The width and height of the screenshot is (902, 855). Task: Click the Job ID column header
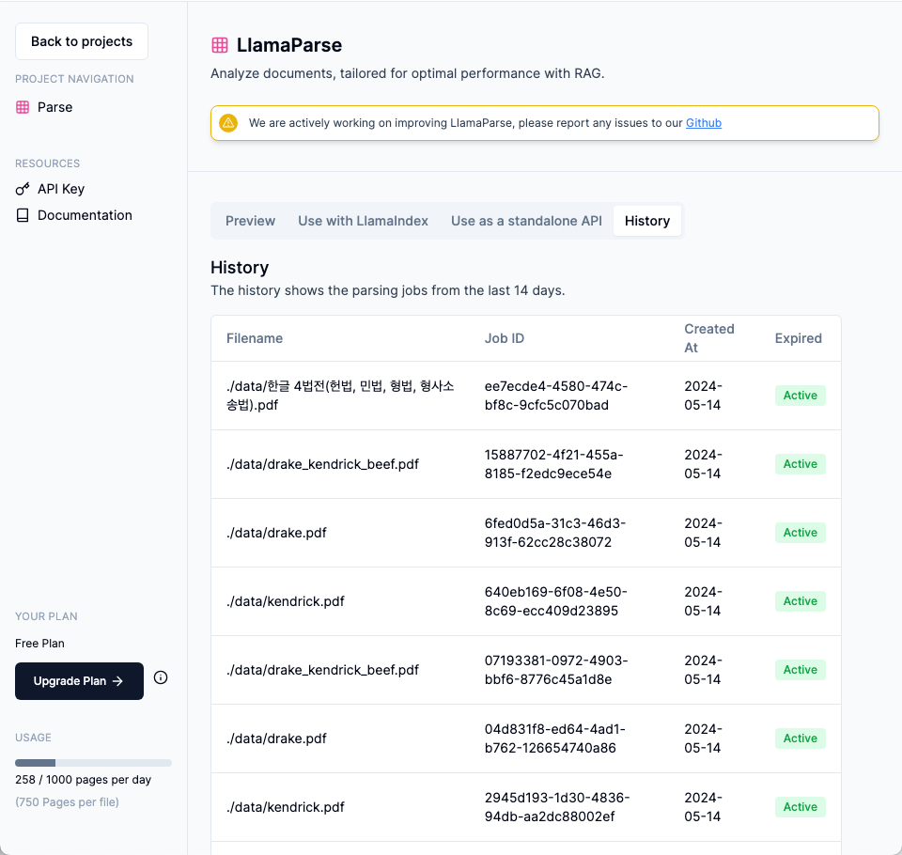tap(505, 338)
